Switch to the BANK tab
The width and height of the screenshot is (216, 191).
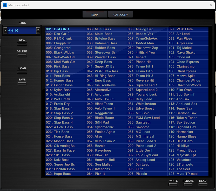click(95, 15)
